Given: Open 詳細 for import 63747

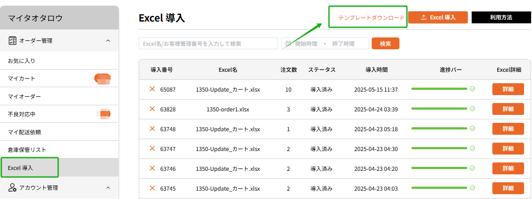Looking at the screenshot, I should pyautogui.click(x=508, y=148).
